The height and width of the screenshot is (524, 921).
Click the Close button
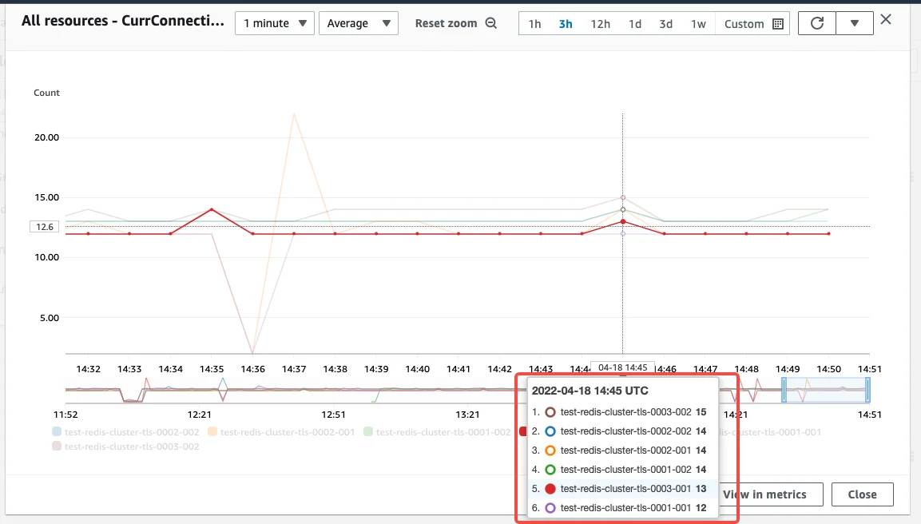pos(862,494)
